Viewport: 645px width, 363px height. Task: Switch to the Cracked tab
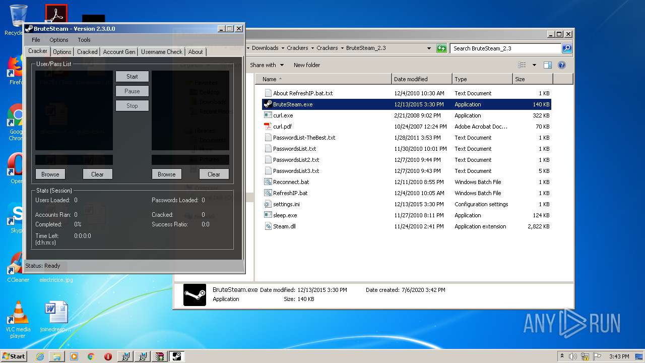[x=87, y=52]
